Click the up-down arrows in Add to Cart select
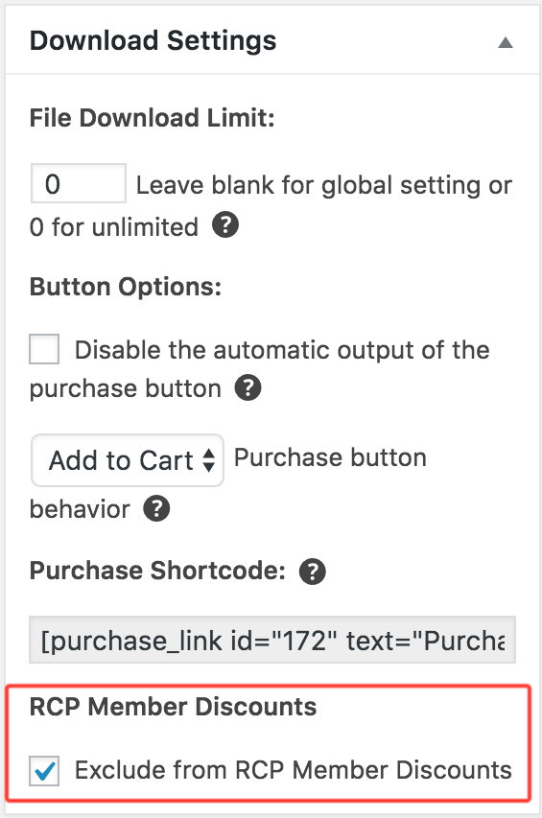 click(x=209, y=460)
